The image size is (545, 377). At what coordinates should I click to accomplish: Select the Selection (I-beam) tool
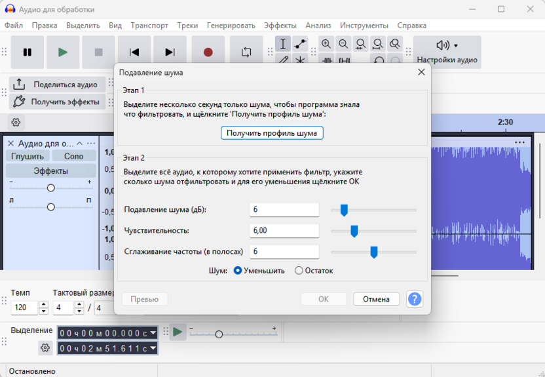(282, 44)
